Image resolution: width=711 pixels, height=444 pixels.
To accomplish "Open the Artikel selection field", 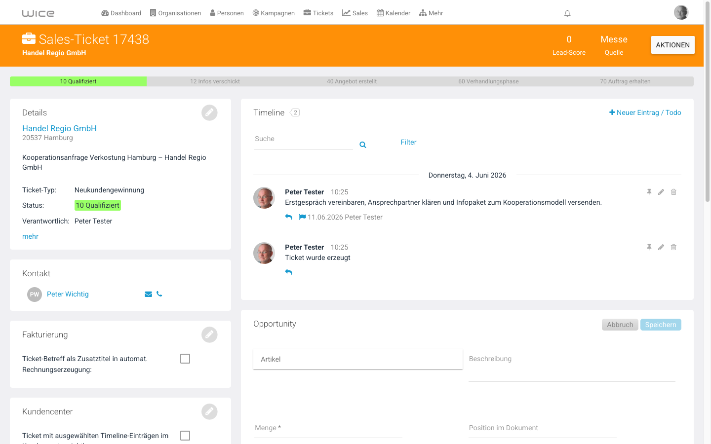I will [358, 359].
